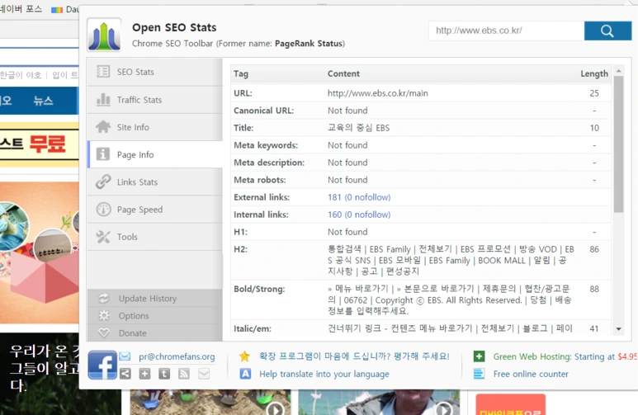
Task: Open the Page Speed tab
Action: tap(155, 210)
